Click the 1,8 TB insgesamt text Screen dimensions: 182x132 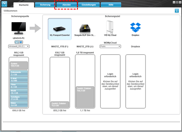(85, 53)
